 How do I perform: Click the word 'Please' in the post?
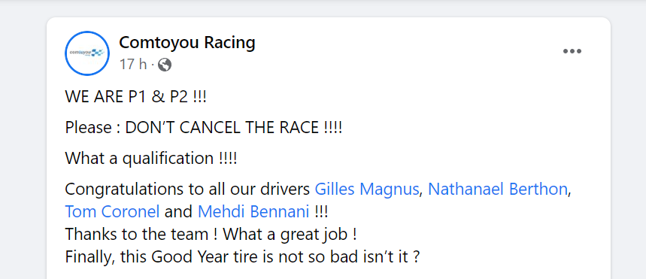tap(88, 128)
